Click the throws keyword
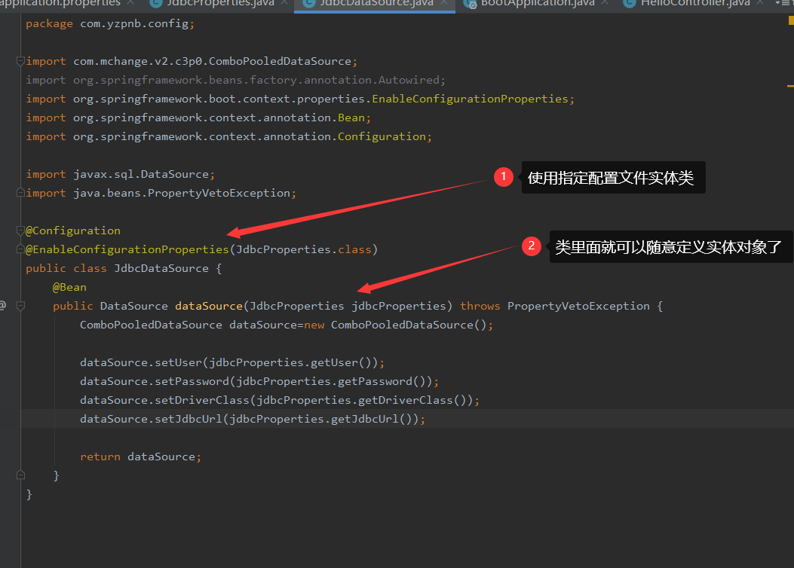Image resolution: width=794 pixels, height=568 pixels. [x=480, y=306]
